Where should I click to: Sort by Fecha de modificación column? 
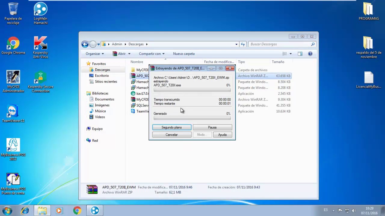[219, 62]
